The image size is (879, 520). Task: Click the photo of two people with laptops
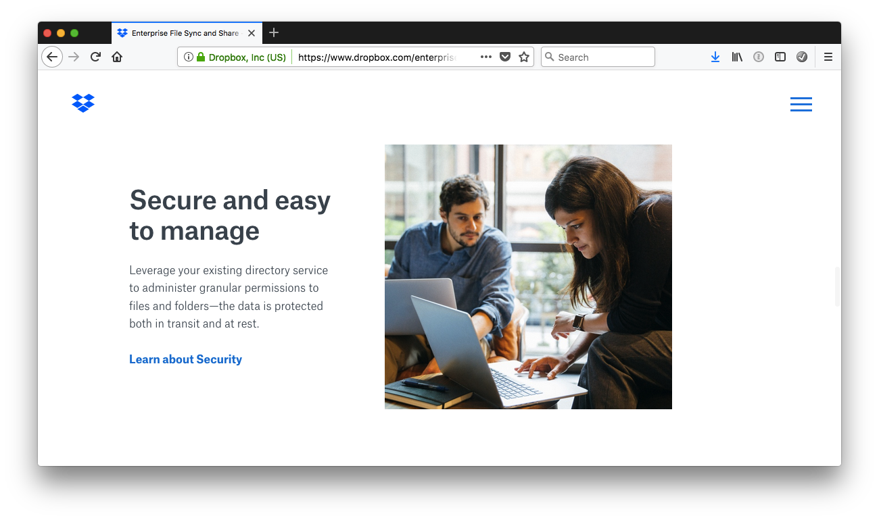pos(528,277)
